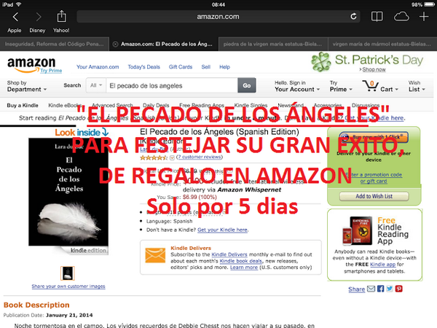Tap the amazon.com address bar

click(219, 17)
